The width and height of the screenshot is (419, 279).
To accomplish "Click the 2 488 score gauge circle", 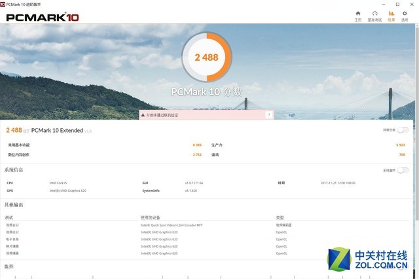I will coord(207,57).
